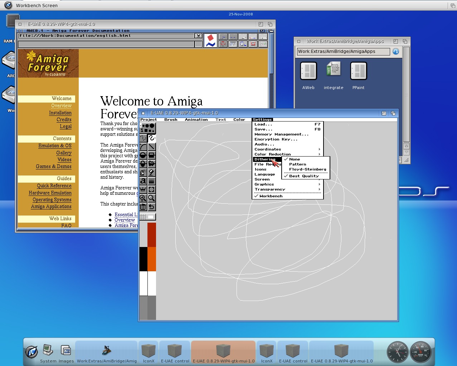Viewport: 457px width, 366px height.
Task: Choose Memory Management... from Settings menu
Action: click(x=288, y=134)
